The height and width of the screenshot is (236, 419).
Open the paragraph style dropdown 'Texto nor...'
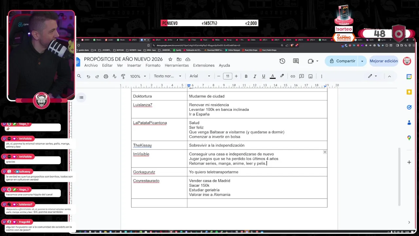coord(167,76)
